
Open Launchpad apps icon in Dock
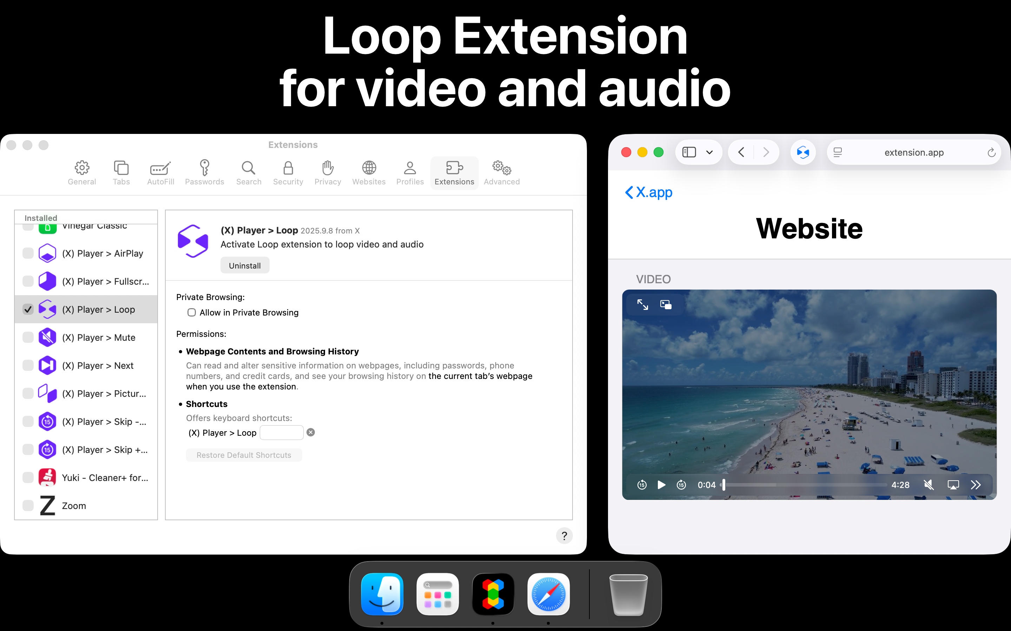(x=437, y=594)
